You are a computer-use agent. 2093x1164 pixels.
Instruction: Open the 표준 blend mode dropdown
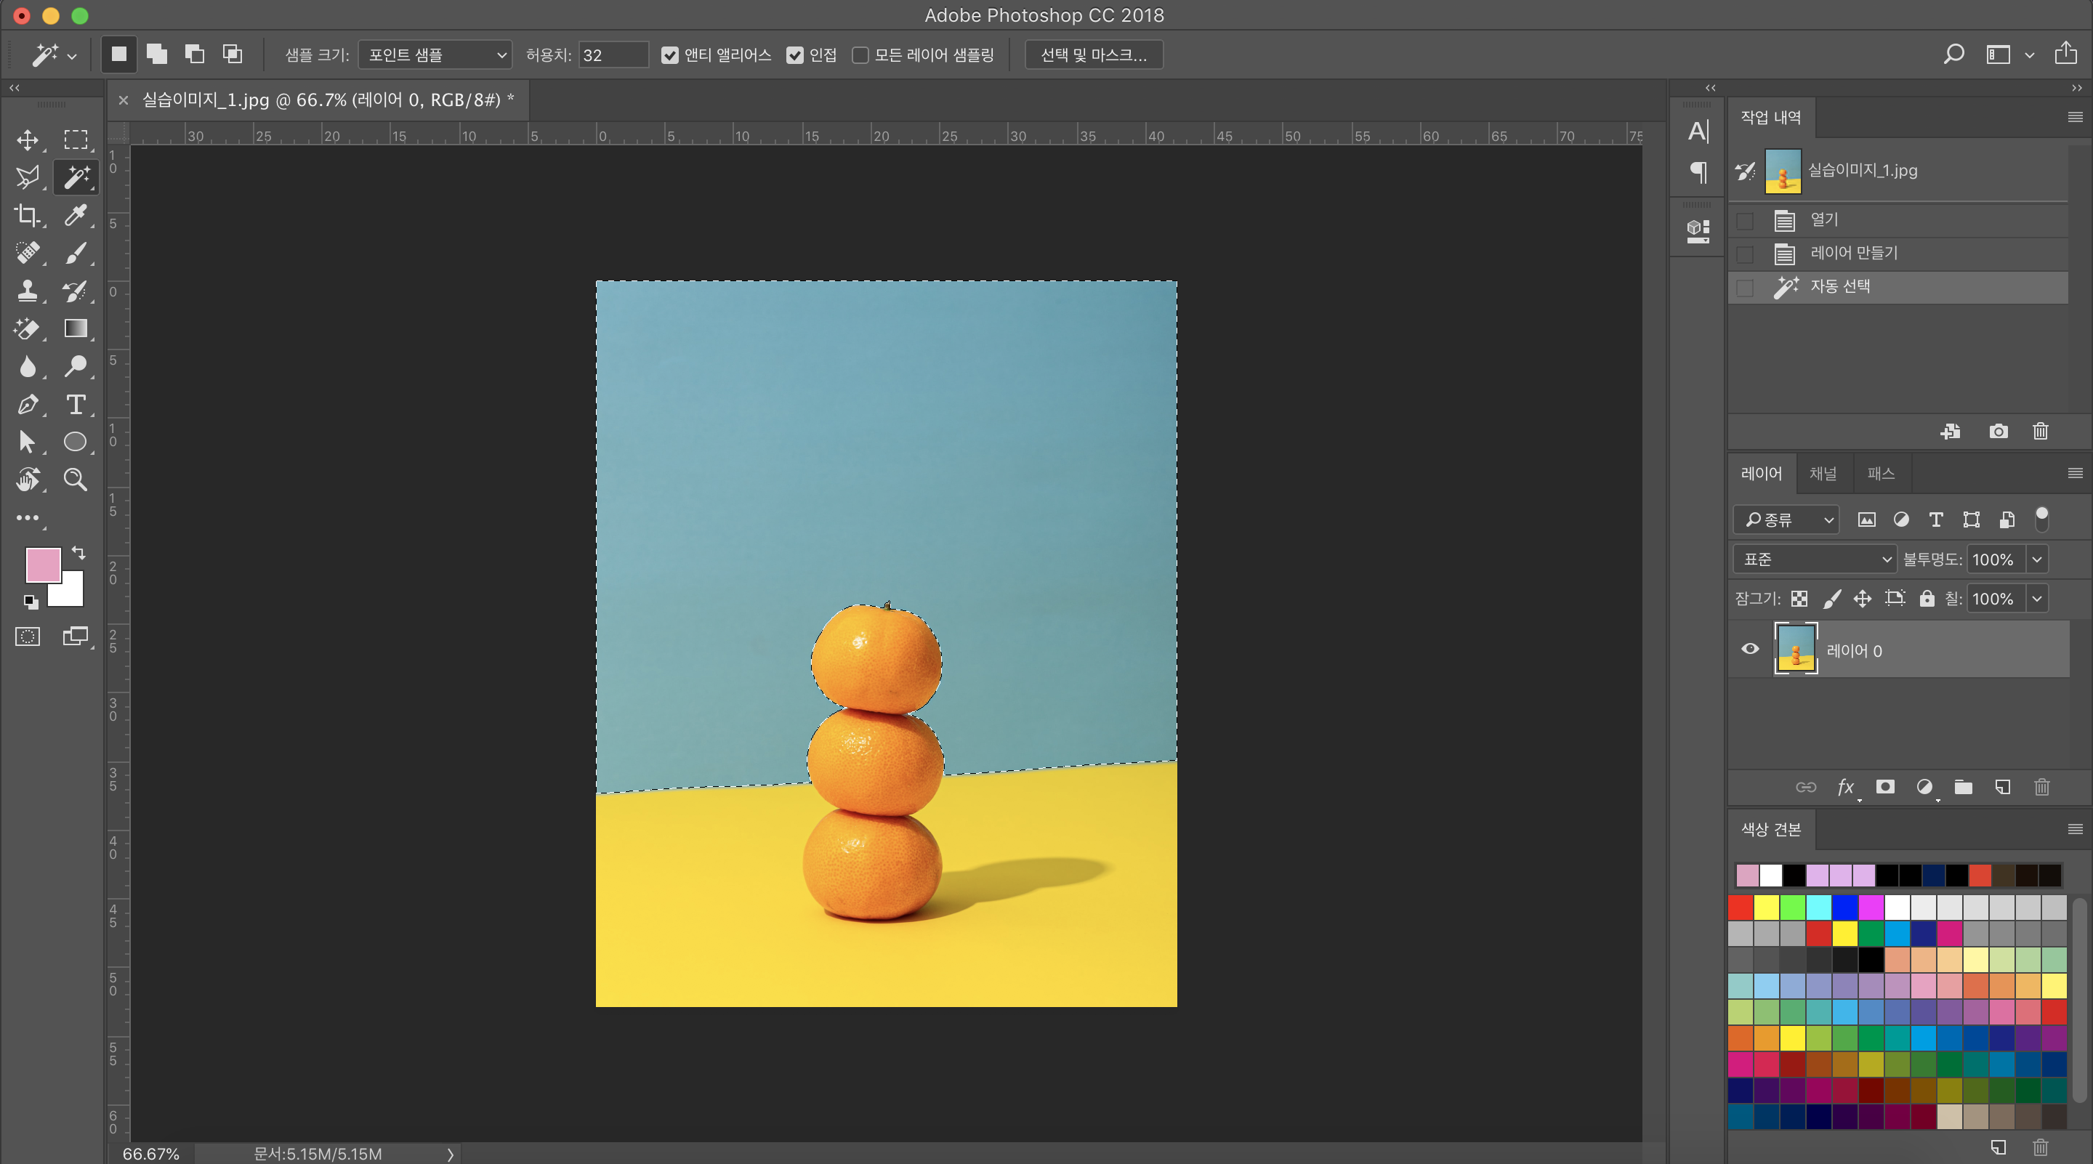(1815, 559)
